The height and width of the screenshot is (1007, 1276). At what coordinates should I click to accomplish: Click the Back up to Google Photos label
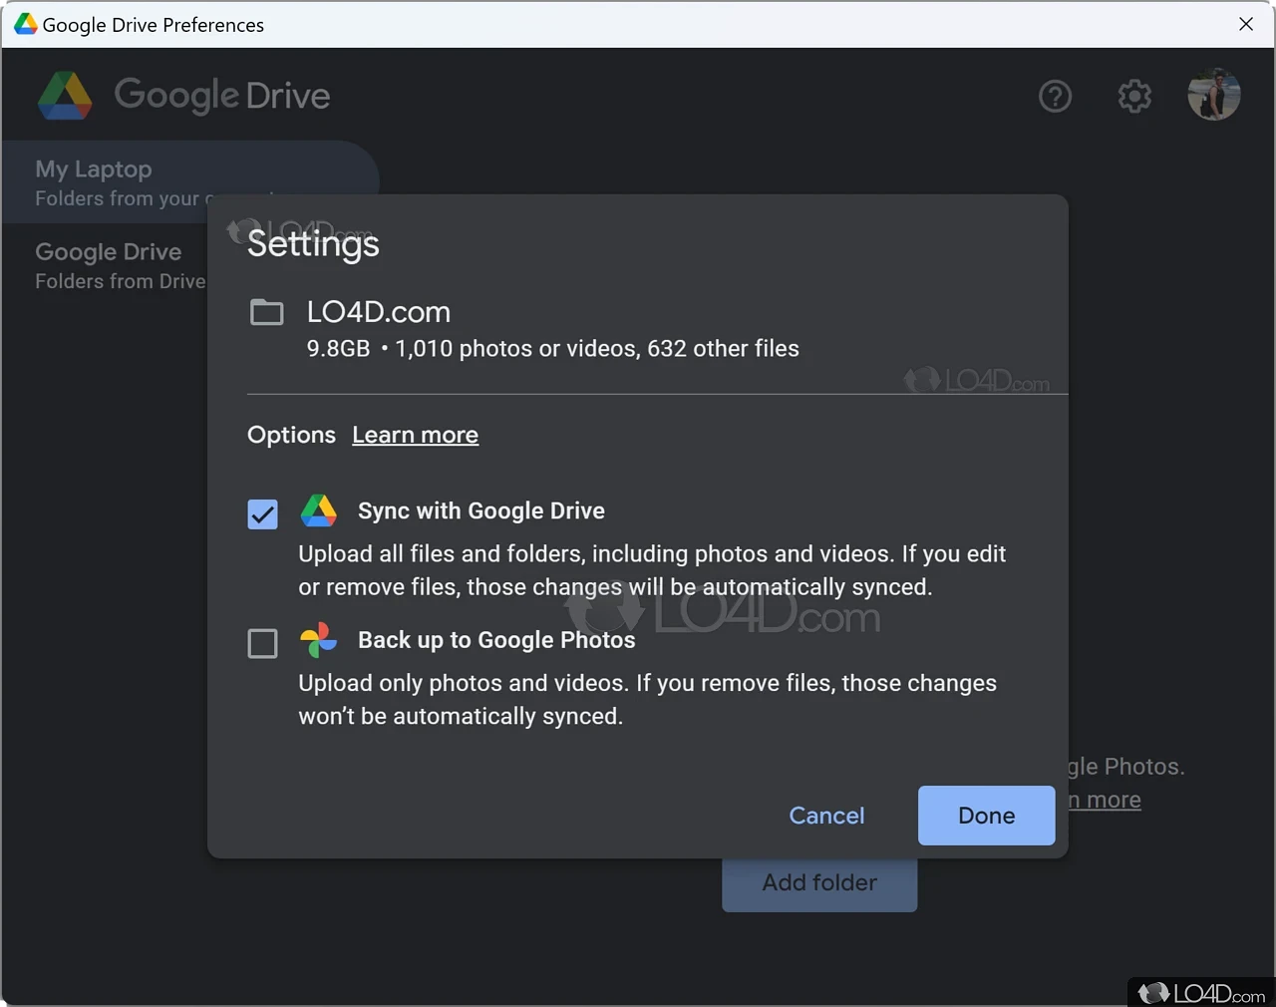(496, 640)
